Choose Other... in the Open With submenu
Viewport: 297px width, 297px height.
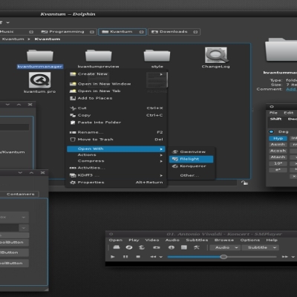coord(191,175)
